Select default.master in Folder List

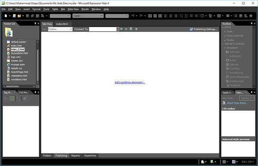pyautogui.click(x=16, y=42)
